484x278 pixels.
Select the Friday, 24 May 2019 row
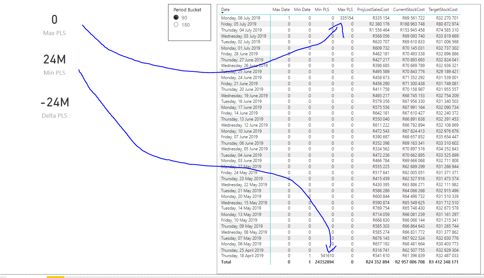tap(340, 173)
